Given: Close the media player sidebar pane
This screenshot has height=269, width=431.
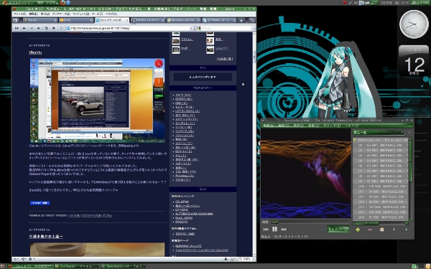Looking at the screenshot, I should (409, 133).
